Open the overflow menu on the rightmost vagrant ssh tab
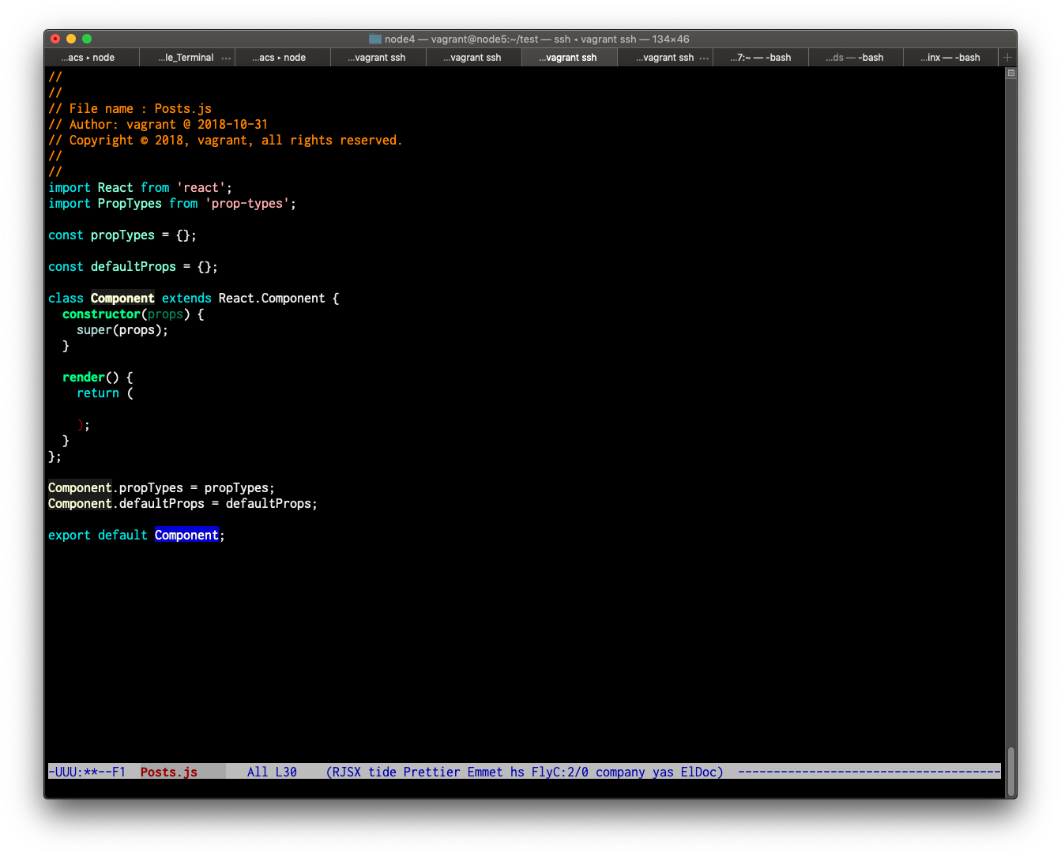The height and width of the screenshot is (857, 1061). pos(705,57)
